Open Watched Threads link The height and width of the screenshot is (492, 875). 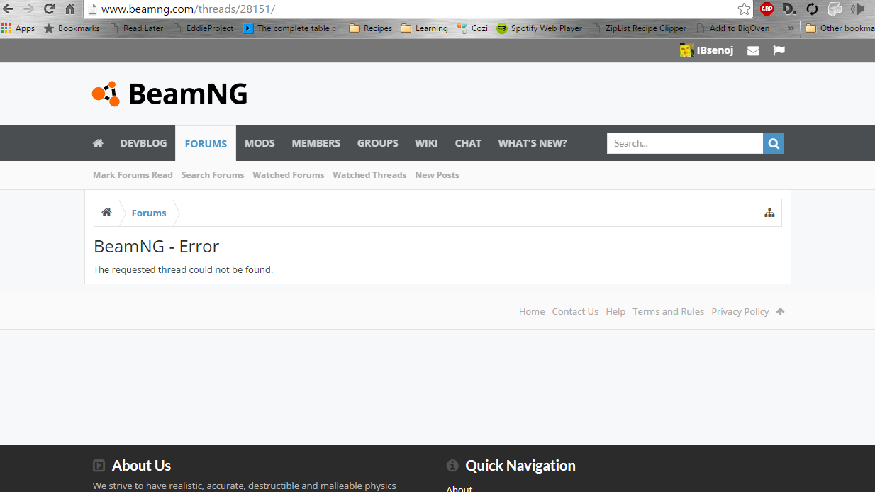coord(369,175)
